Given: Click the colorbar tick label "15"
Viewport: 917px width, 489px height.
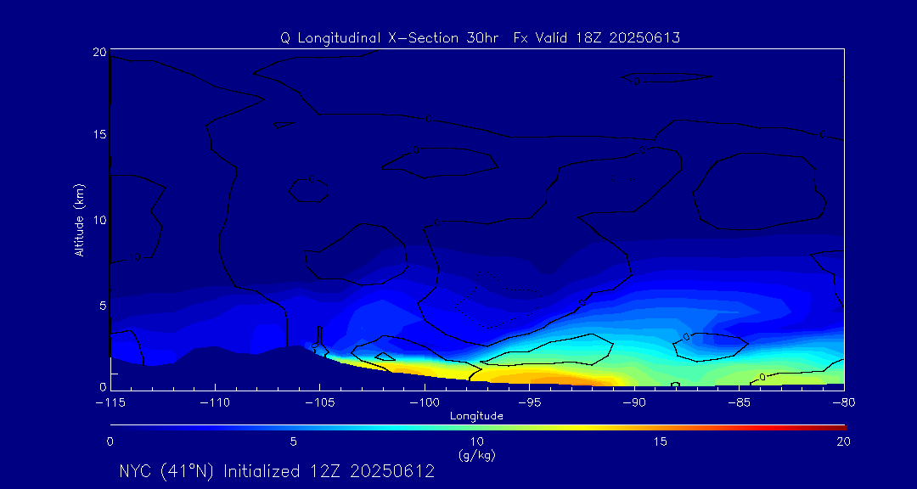Looking at the screenshot, I should click(x=661, y=441).
